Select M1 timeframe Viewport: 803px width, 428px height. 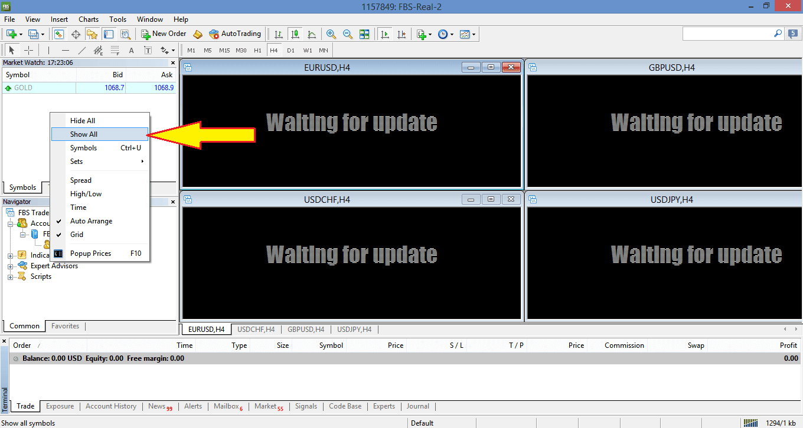click(x=191, y=50)
